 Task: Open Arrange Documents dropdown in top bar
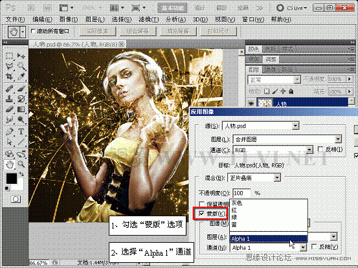[117, 8]
